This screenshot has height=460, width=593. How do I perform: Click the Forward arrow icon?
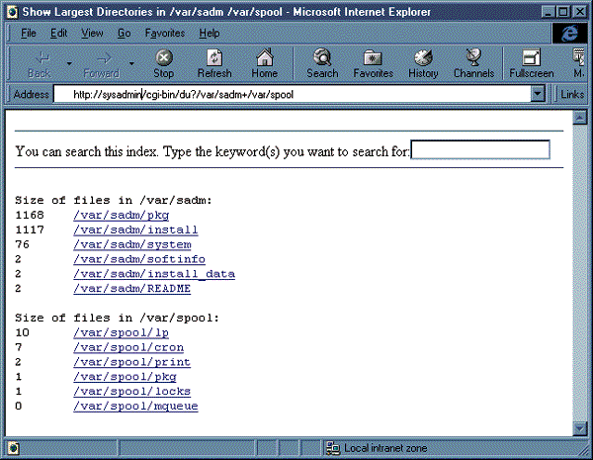(101, 62)
